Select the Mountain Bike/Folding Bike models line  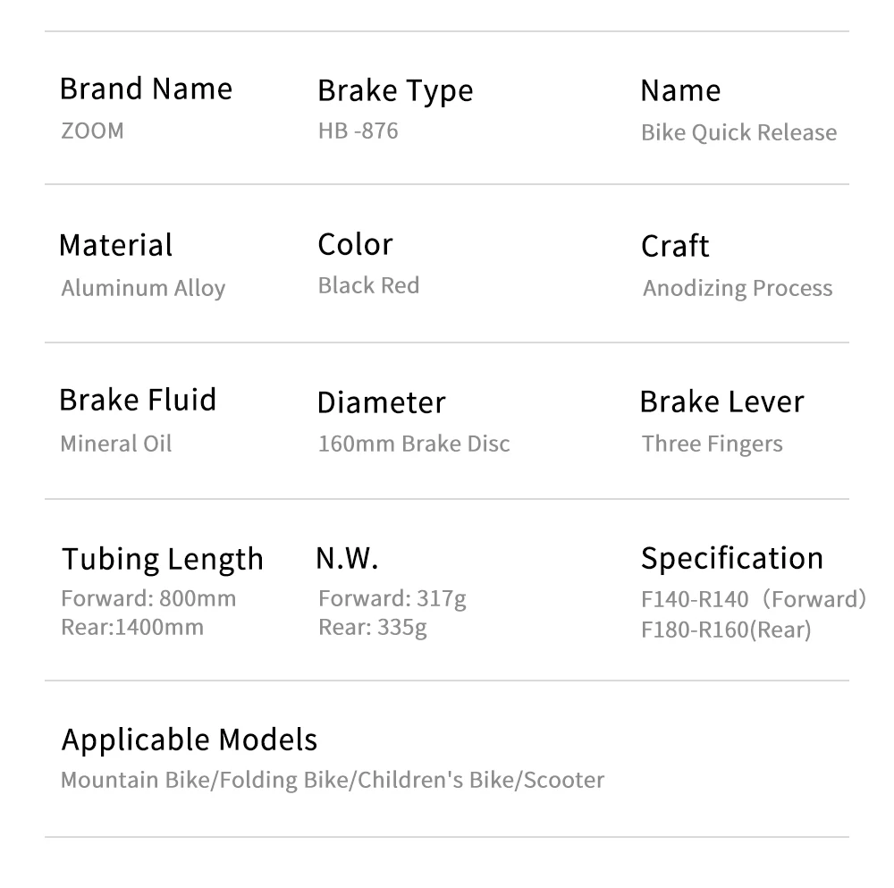click(332, 780)
